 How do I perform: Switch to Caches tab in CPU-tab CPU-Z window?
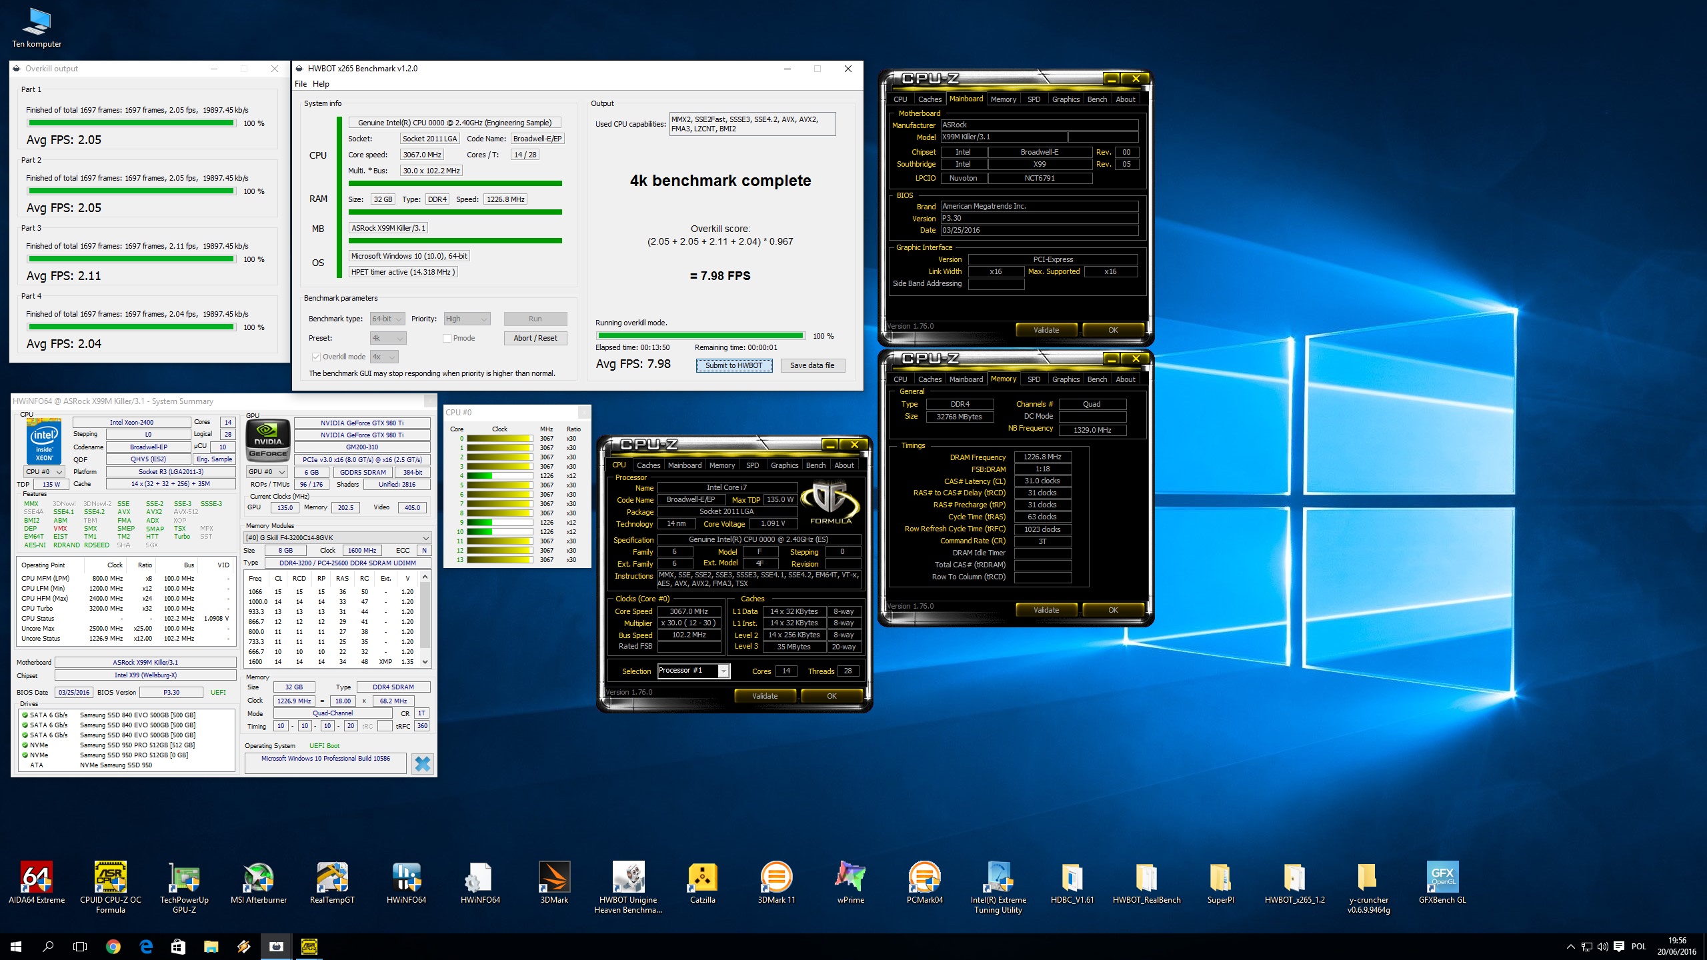click(x=648, y=465)
